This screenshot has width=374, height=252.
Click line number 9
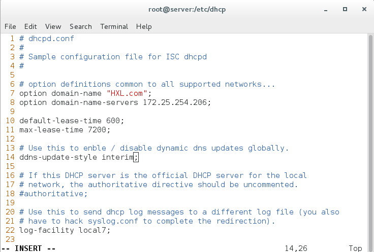pos(12,112)
